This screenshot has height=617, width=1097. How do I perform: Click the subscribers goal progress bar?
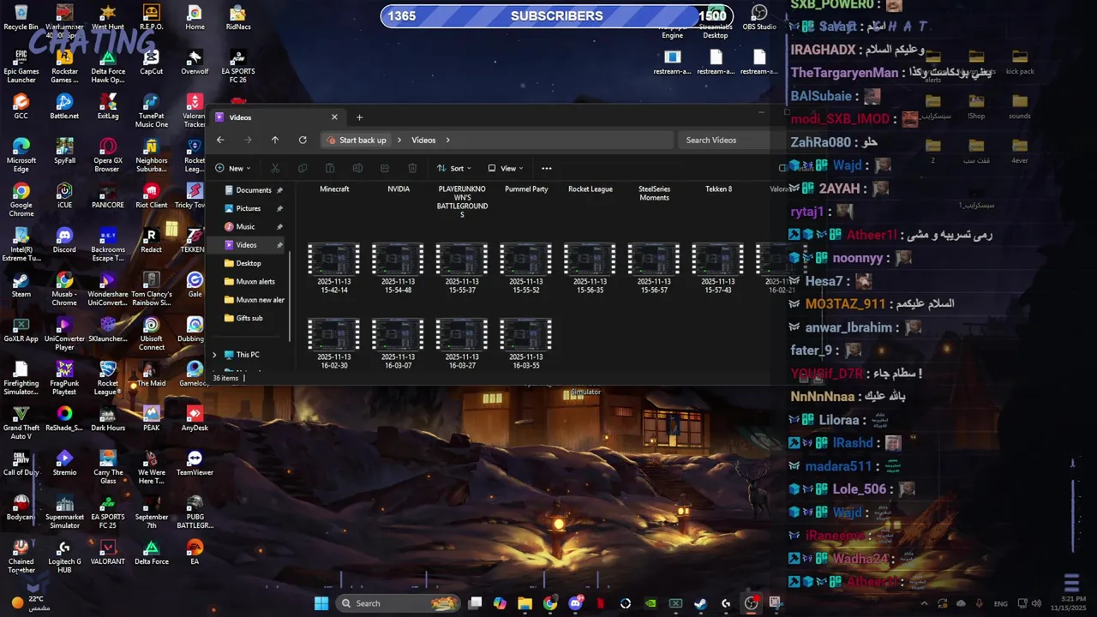pyautogui.click(x=556, y=15)
